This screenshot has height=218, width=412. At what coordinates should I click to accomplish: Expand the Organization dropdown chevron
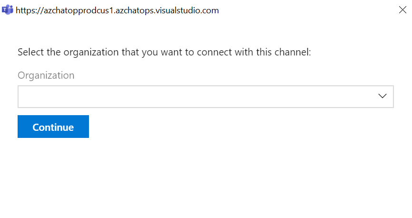tap(383, 96)
